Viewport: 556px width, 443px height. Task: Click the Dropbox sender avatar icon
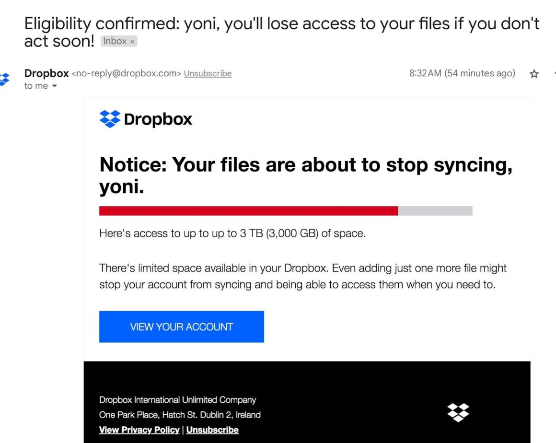4,79
